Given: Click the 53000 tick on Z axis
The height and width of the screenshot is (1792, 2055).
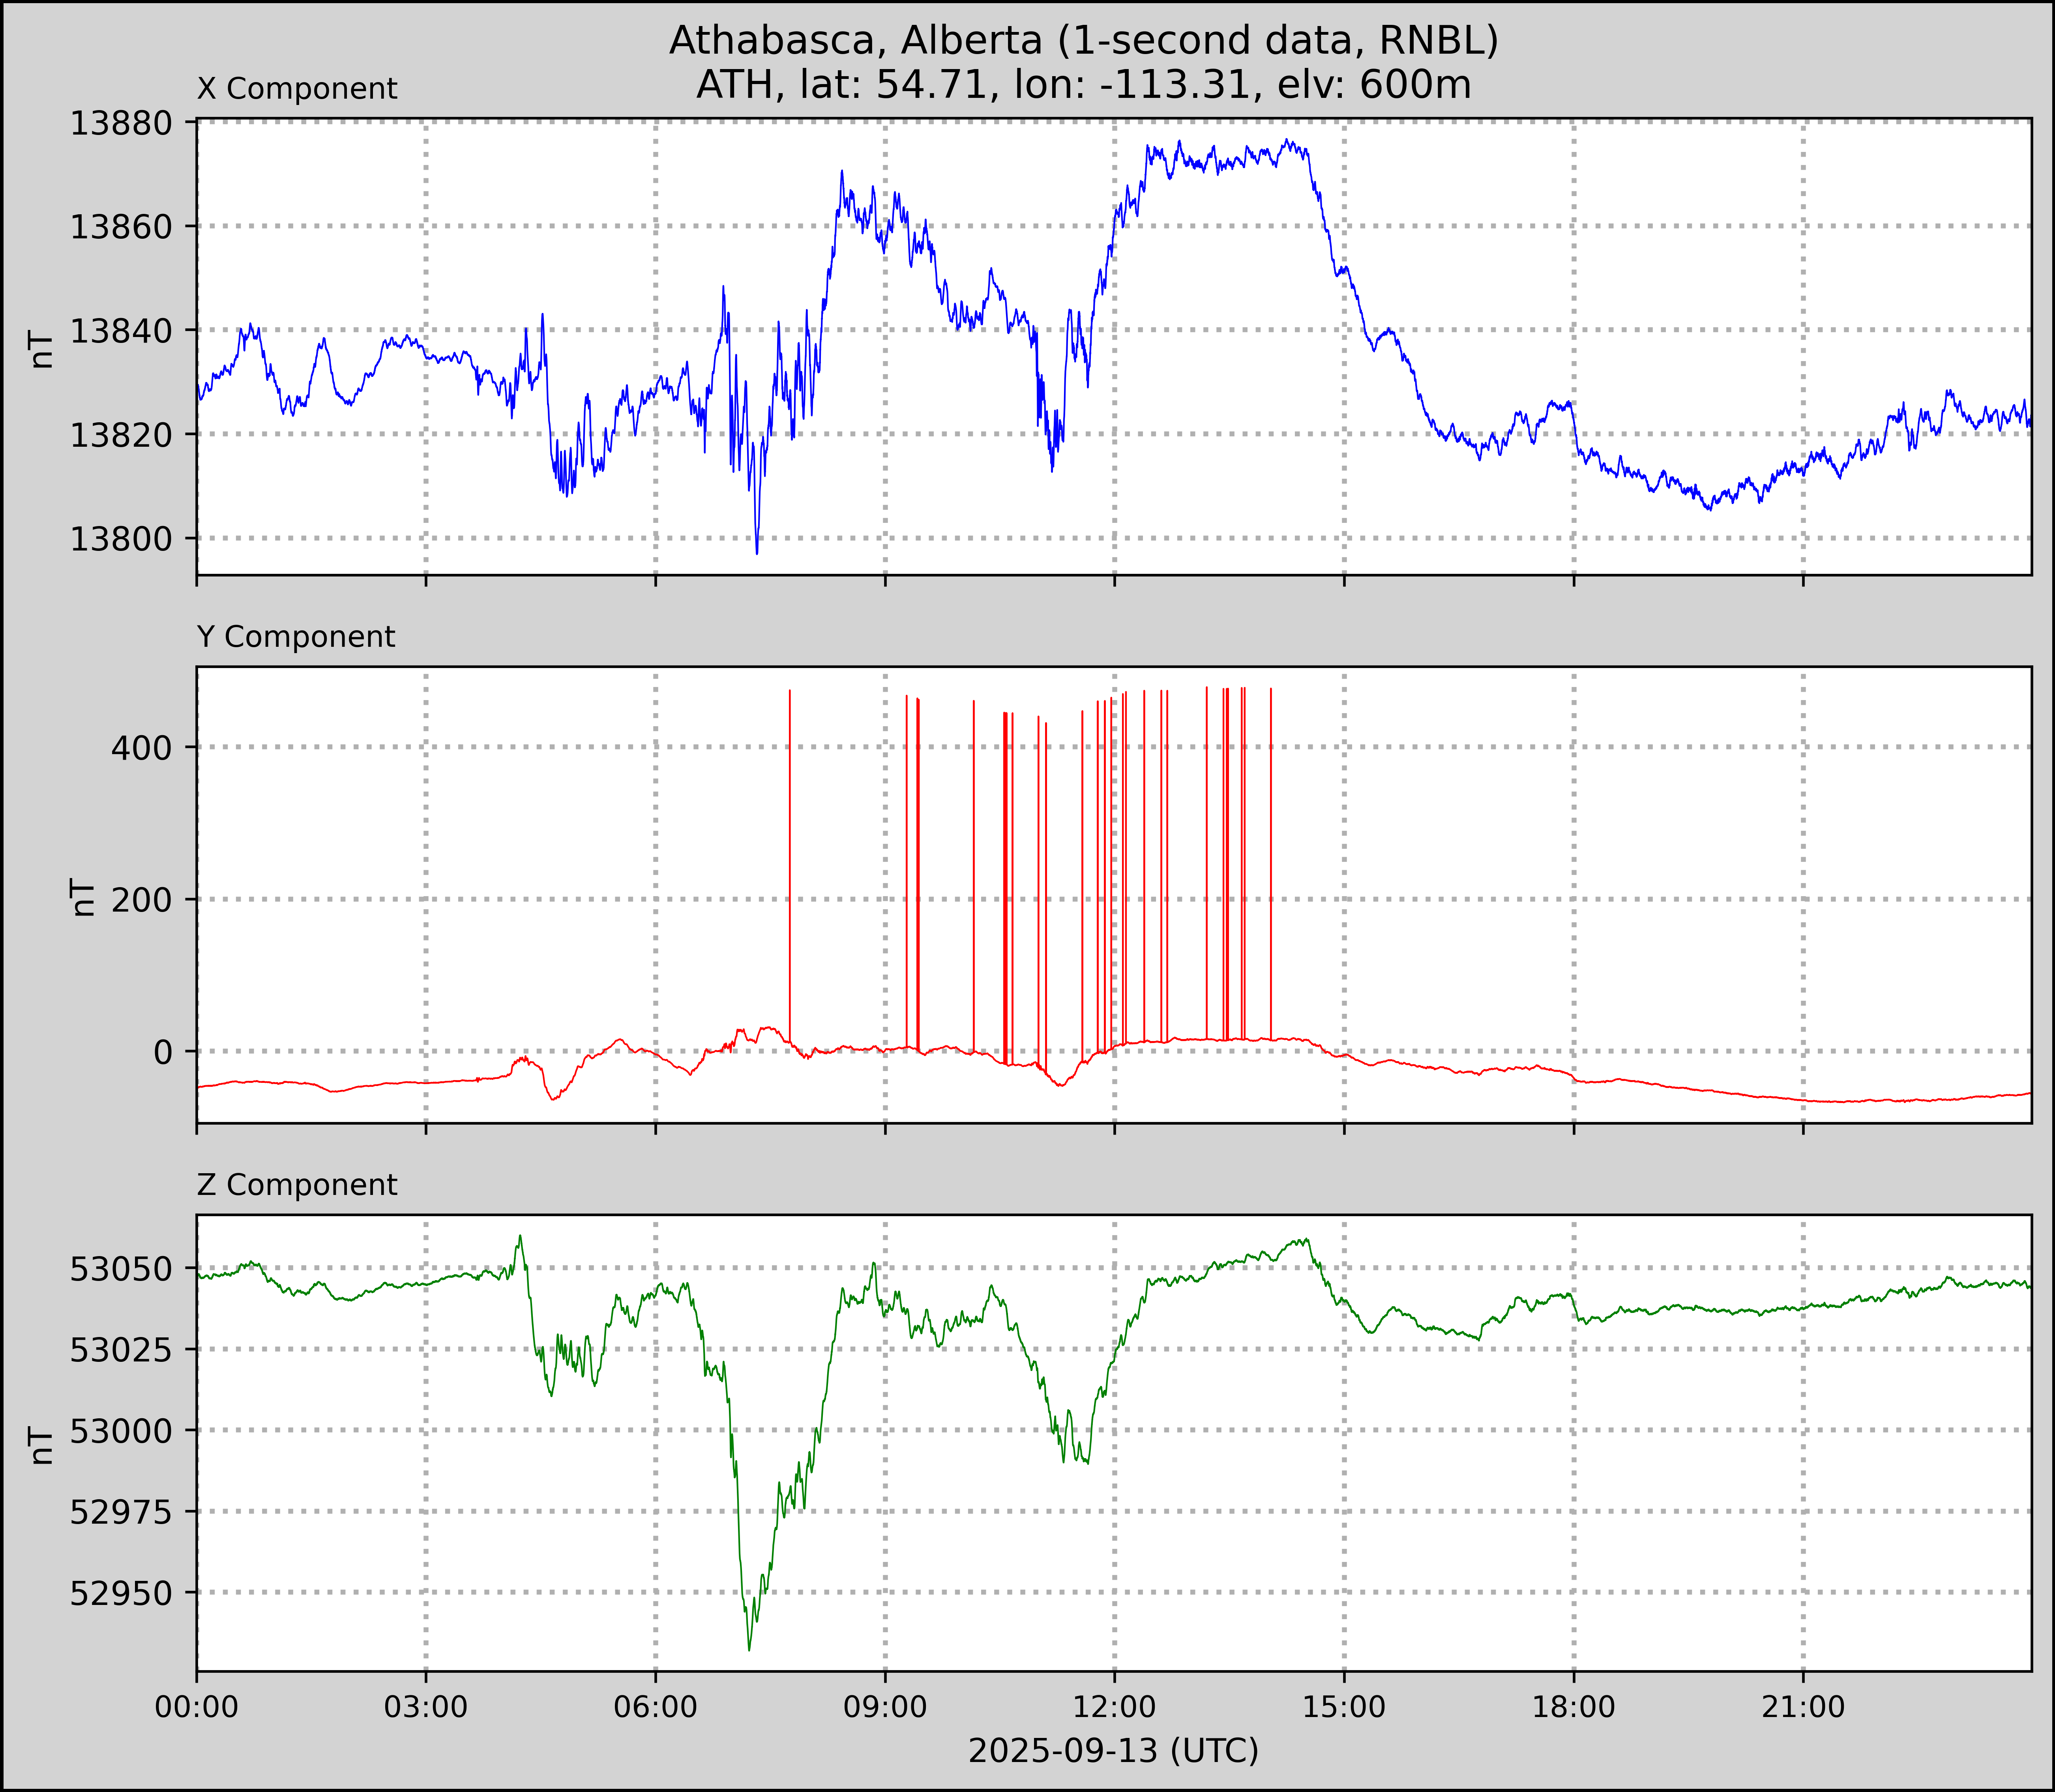Looking at the screenshot, I should [120, 1431].
